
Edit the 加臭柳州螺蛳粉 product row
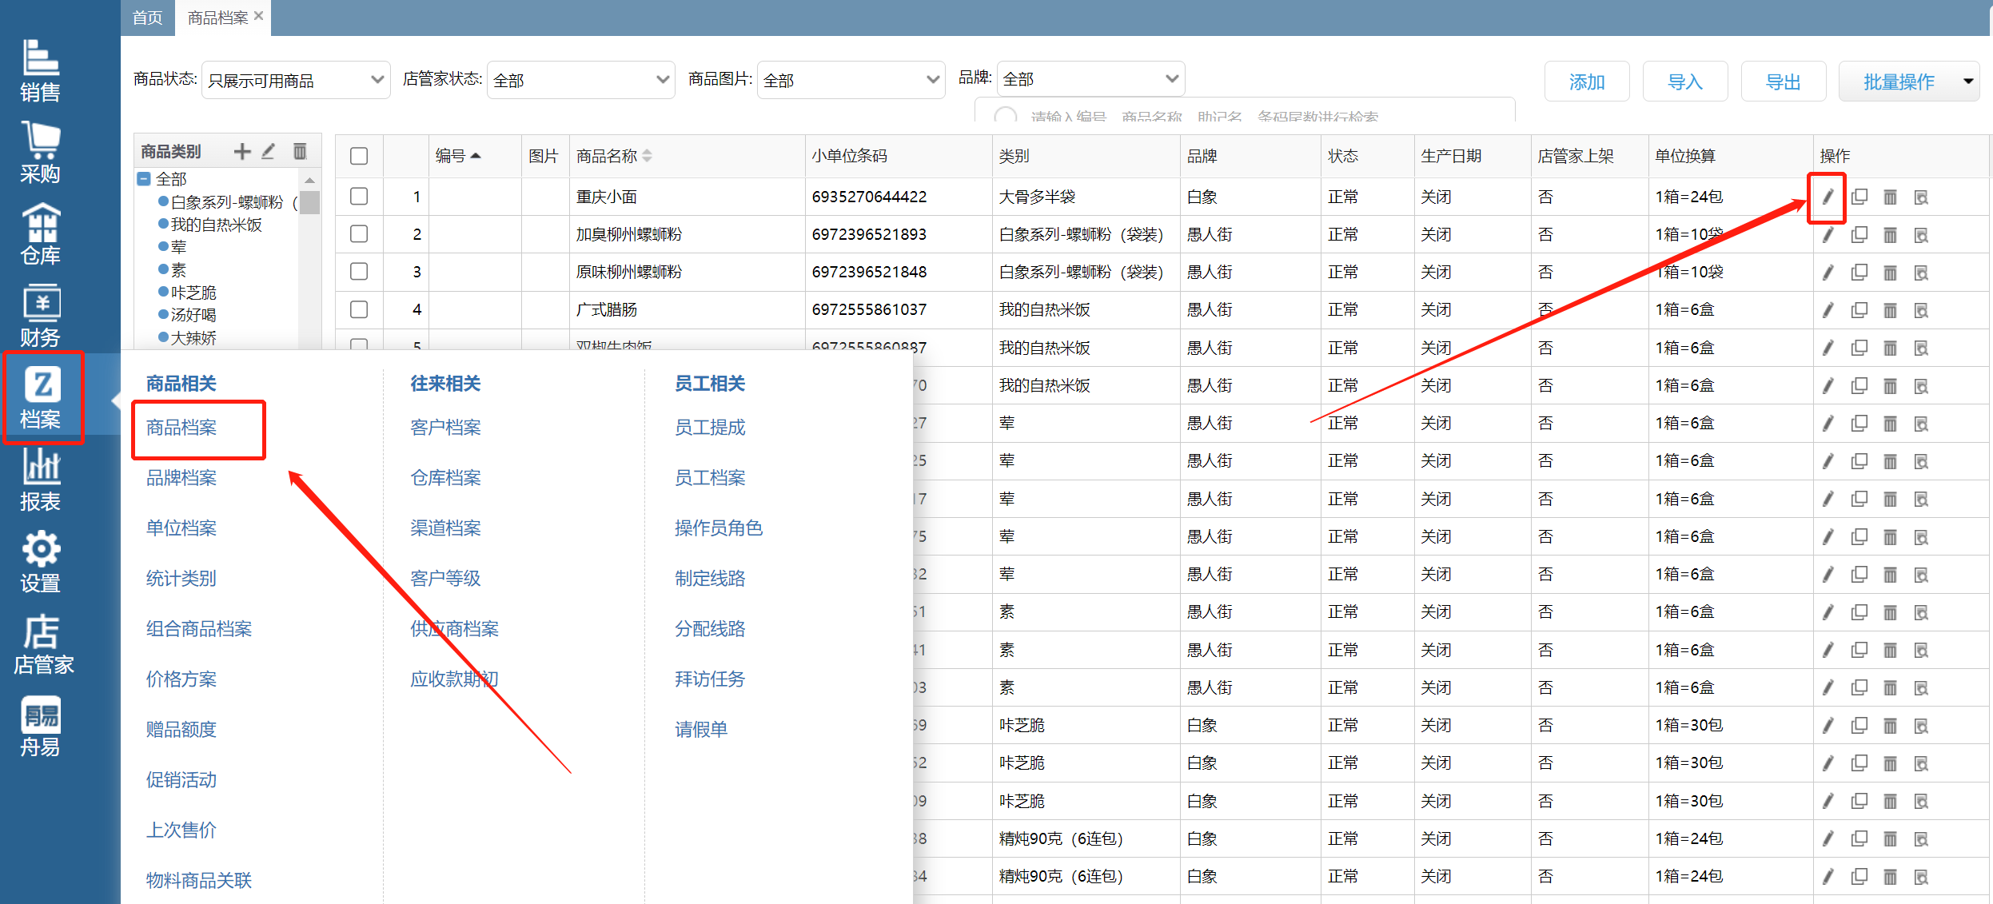click(x=1828, y=235)
